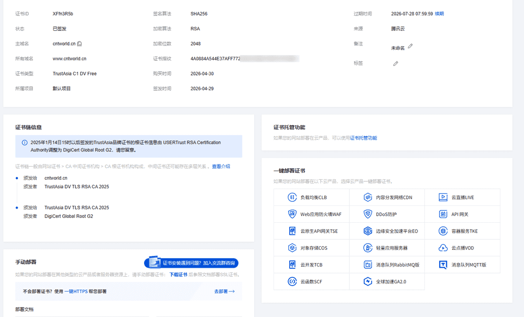Choose the 对象存储COS icon
Screen dimensions: 524x317
tap(292, 248)
